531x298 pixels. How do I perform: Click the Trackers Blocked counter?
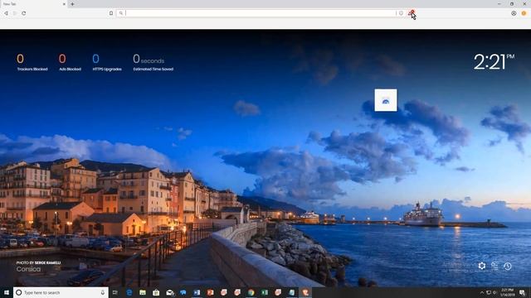tap(32, 63)
